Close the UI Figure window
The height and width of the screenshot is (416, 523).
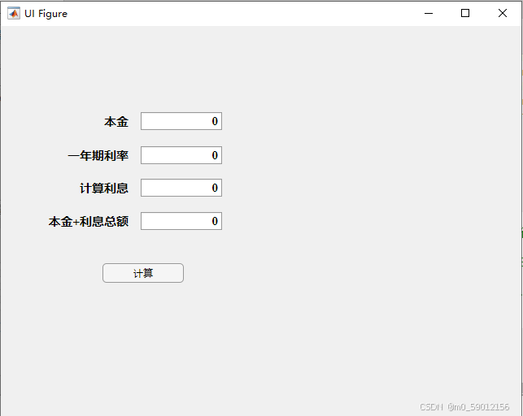point(503,13)
